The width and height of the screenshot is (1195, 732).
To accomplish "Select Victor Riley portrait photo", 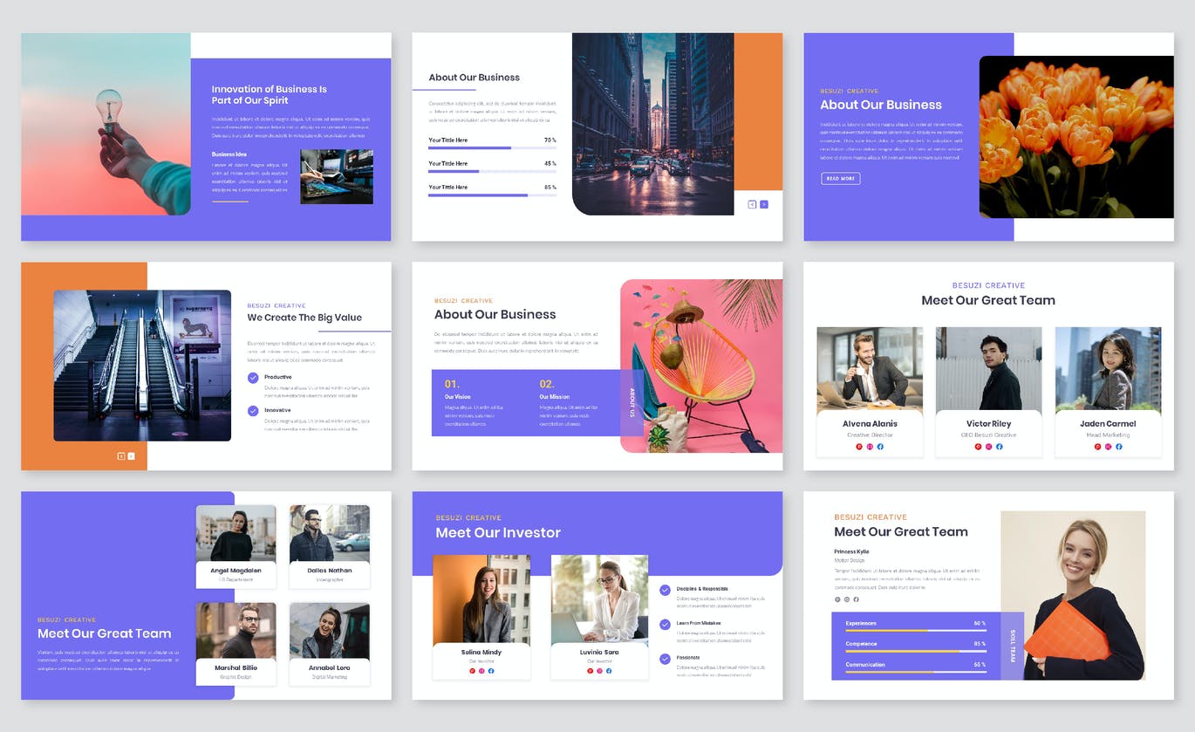I will pyautogui.click(x=988, y=369).
